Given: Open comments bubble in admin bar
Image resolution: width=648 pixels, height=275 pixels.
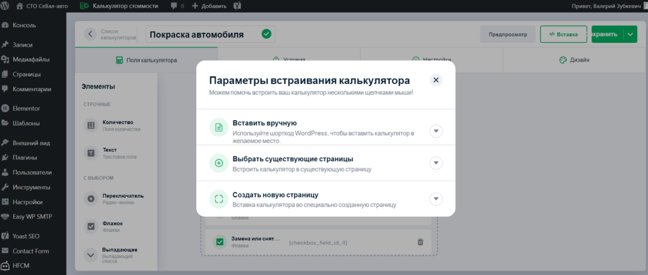Looking at the screenshot, I should point(177,6).
